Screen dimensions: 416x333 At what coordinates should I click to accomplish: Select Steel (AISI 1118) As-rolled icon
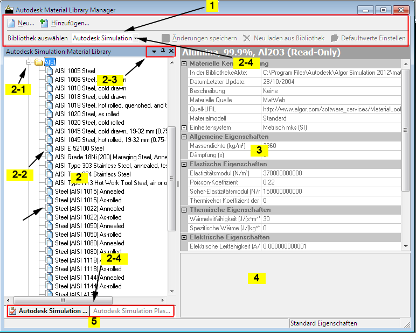50,269
